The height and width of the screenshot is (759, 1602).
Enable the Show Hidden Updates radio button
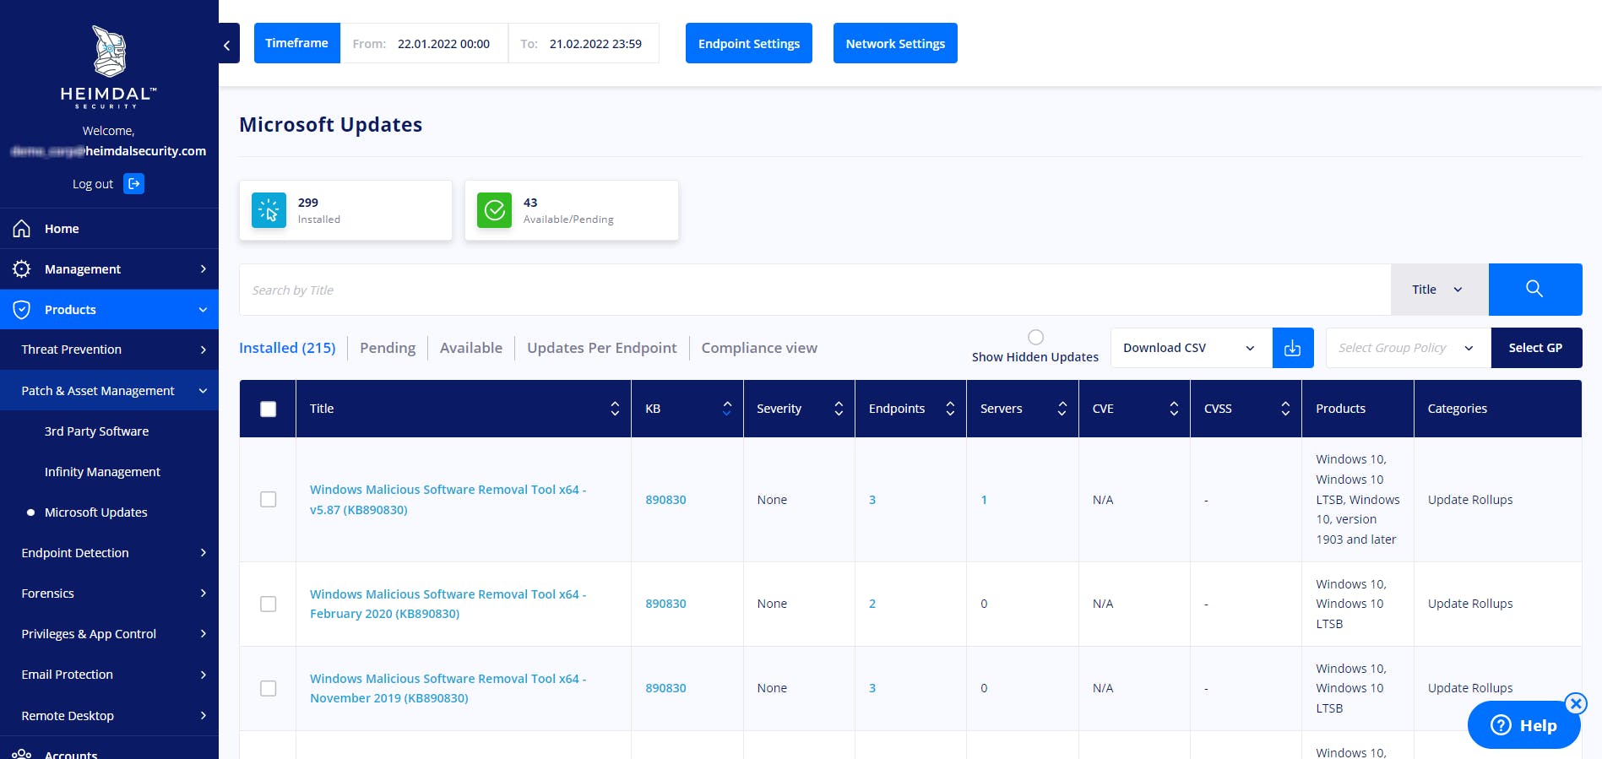pyautogui.click(x=1035, y=337)
